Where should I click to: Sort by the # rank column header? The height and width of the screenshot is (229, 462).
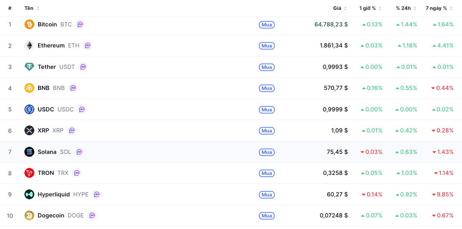pyautogui.click(x=10, y=8)
